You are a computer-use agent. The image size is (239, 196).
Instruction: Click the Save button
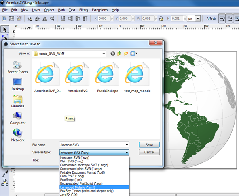click(x=149, y=145)
